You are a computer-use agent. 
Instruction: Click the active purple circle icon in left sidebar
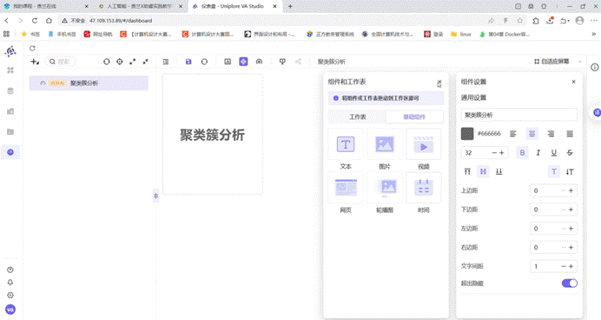point(10,152)
